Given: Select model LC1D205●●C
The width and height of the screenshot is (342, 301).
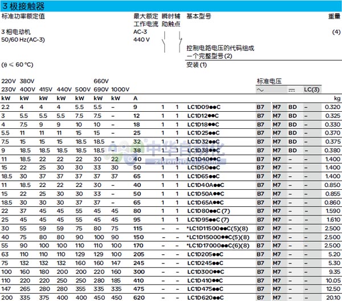Looking at the screenshot, I should (205, 254).
